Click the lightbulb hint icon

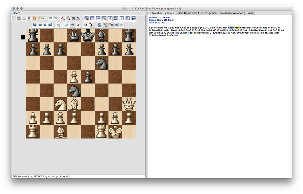[78, 25]
